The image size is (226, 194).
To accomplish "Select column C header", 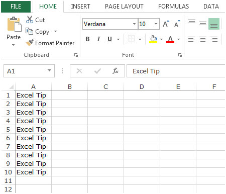I will click(106, 87).
